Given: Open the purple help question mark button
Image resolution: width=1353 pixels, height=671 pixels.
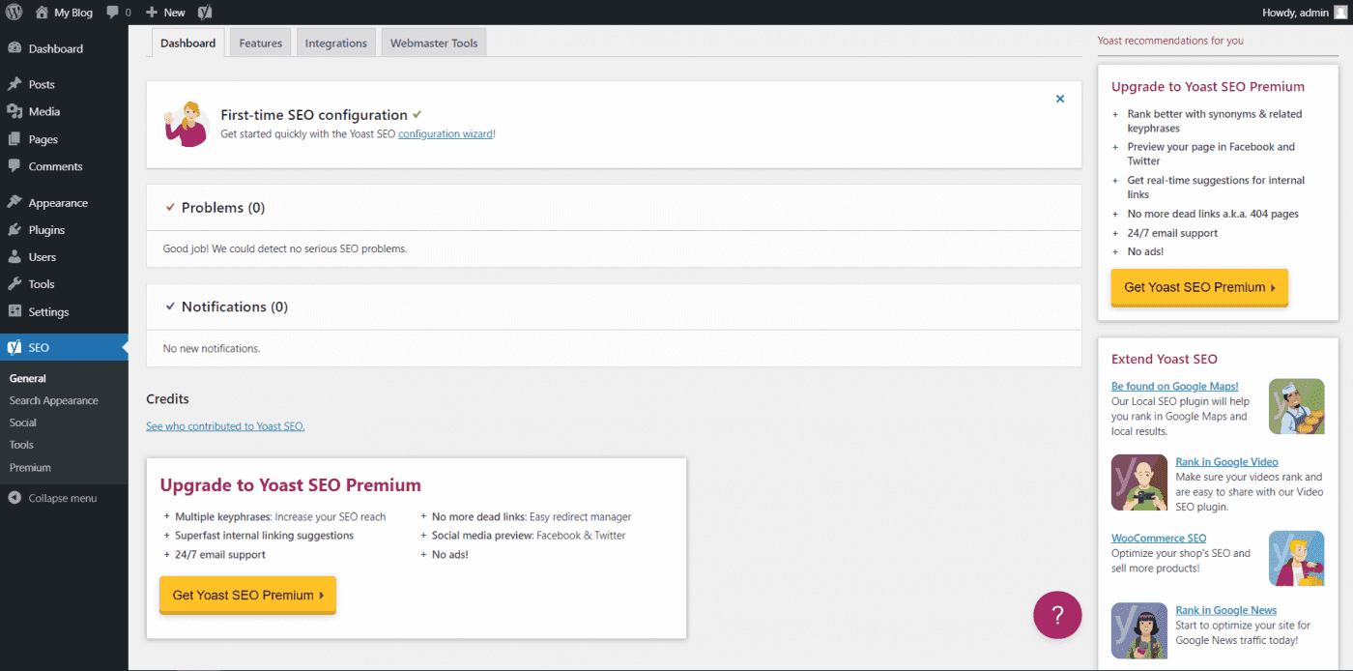Looking at the screenshot, I should pyautogui.click(x=1057, y=615).
